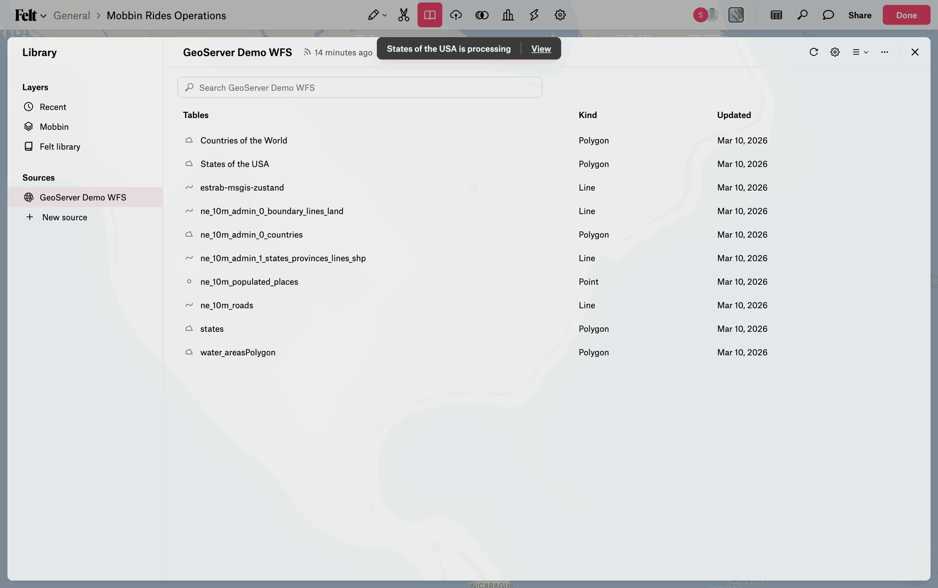Image resolution: width=938 pixels, height=588 pixels.
Task: Open Mobbin layers section
Action: (x=54, y=127)
